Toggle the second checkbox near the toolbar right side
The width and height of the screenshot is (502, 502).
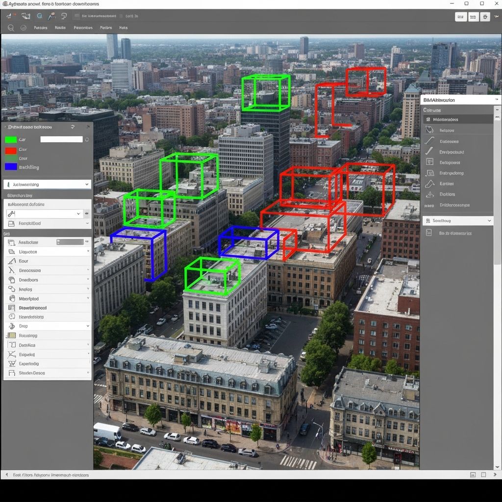pos(121,16)
